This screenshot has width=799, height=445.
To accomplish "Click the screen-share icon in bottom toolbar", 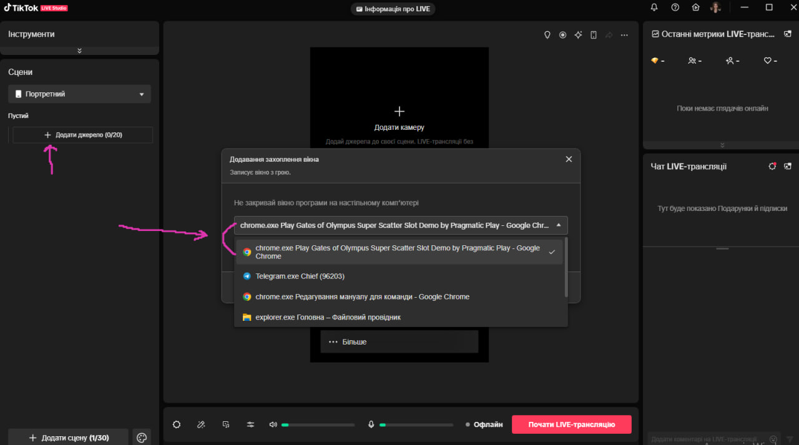I will point(226,424).
